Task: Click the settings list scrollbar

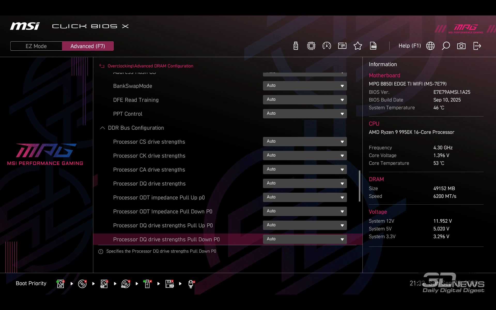Action: click(359, 186)
